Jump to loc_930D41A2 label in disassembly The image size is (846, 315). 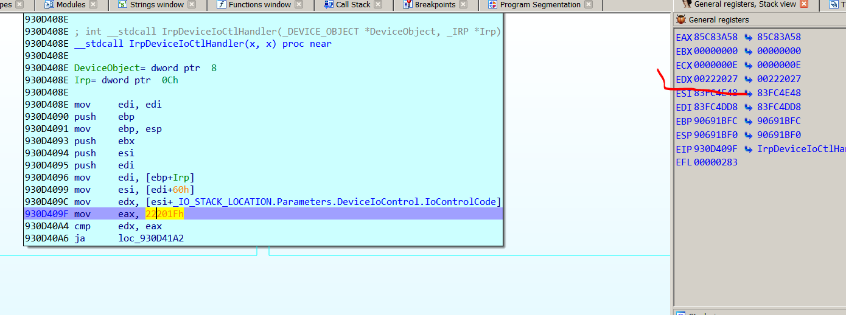(151, 238)
